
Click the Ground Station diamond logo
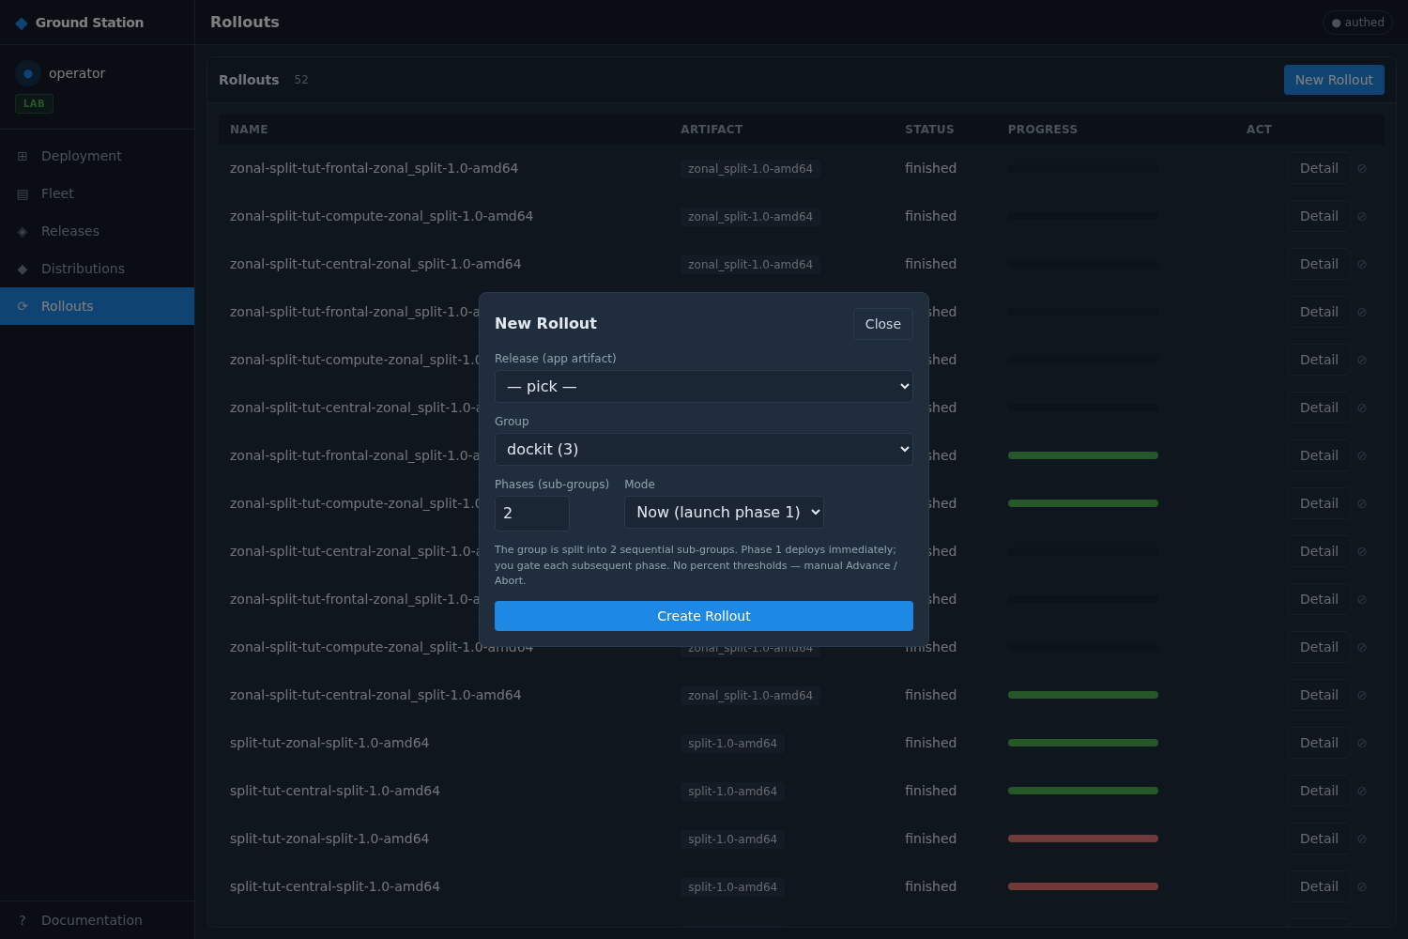click(22, 23)
